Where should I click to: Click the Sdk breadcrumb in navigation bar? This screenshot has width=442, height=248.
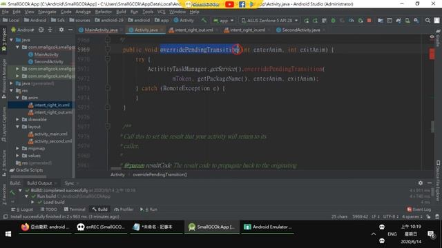(x=58, y=21)
